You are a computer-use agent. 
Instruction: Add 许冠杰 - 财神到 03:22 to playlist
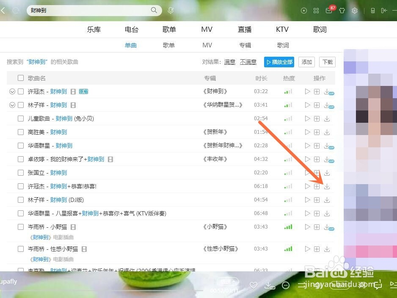(x=317, y=91)
